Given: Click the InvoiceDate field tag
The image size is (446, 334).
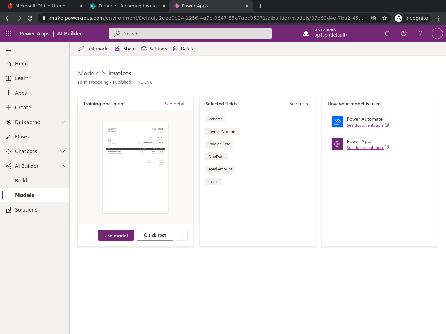Looking at the screenshot, I should pyautogui.click(x=219, y=144).
